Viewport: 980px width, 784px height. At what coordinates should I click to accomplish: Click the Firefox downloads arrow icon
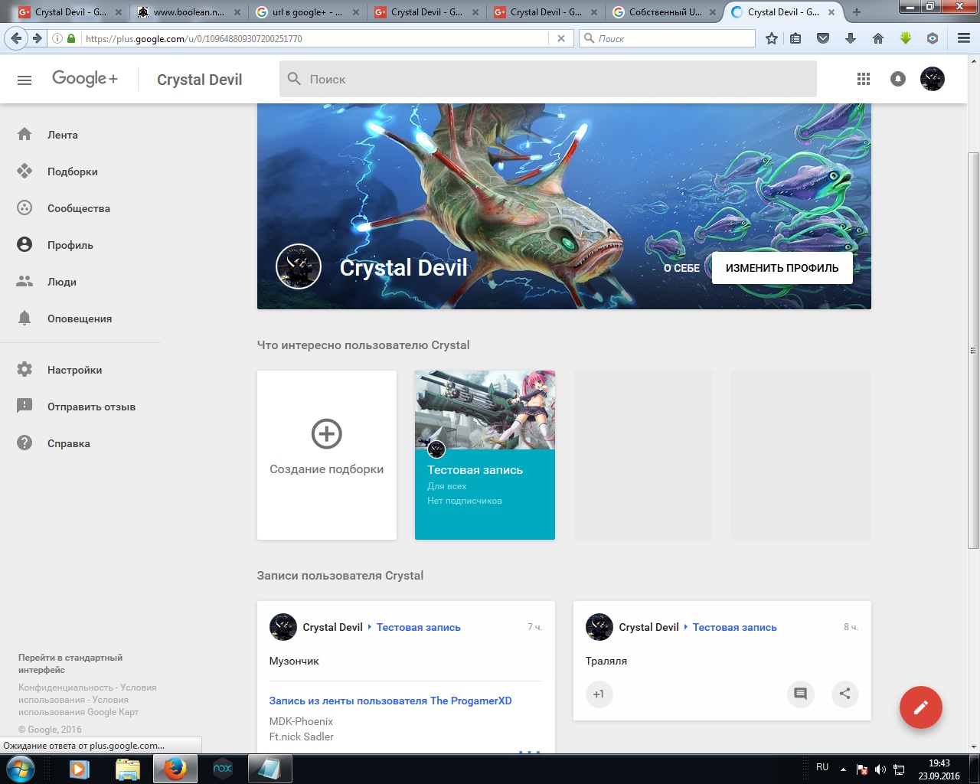[x=851, y=38]
